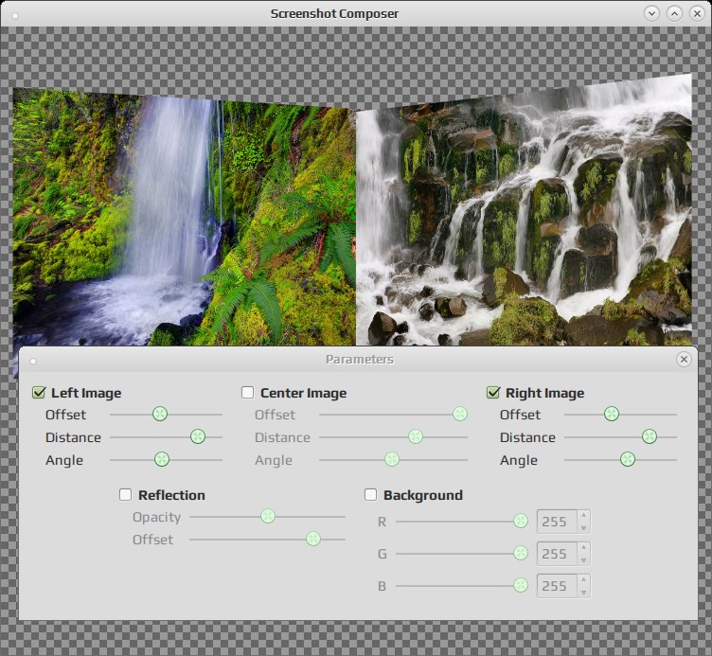Click the Right Image Distance slider handle
Screen dimensions: 712x656
650,436
